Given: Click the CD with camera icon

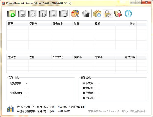Looking at the screenshot, I should [x=86, y=14].
